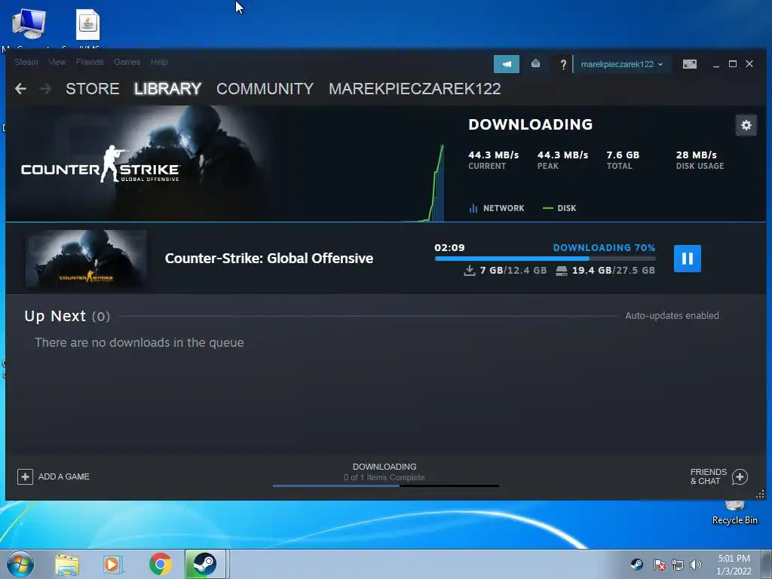Switch to the LIBRARY tab
This screenshot has width=772, height=579.
(x=168, y=89)
